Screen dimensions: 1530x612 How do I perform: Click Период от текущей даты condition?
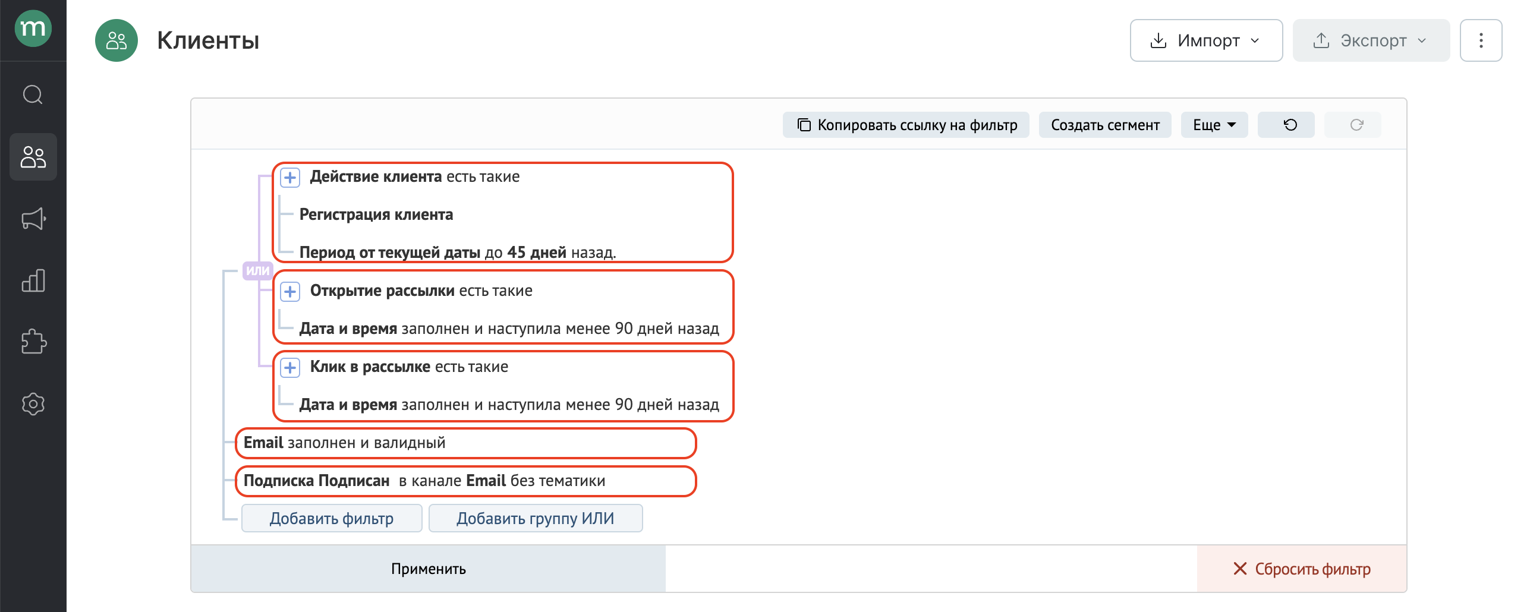458,253
